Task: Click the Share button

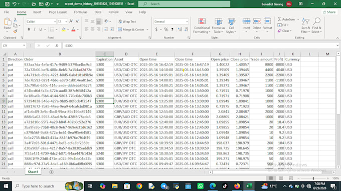Action: [x=329, y=12]
